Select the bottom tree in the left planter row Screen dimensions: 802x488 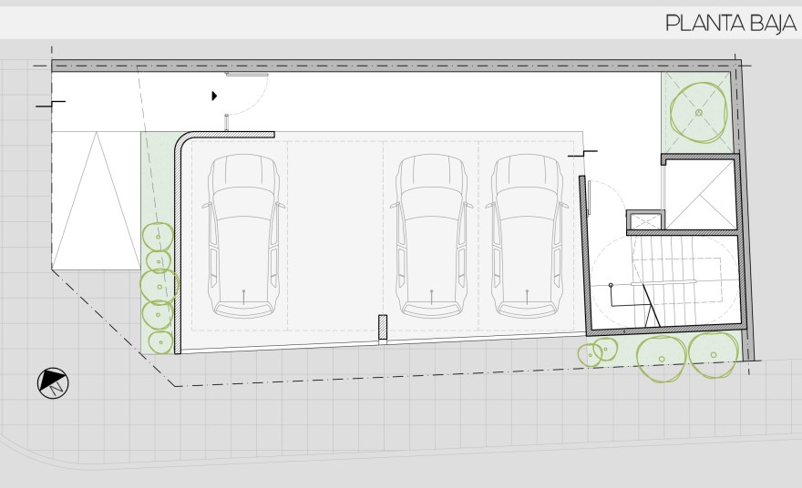coord(160,341)
